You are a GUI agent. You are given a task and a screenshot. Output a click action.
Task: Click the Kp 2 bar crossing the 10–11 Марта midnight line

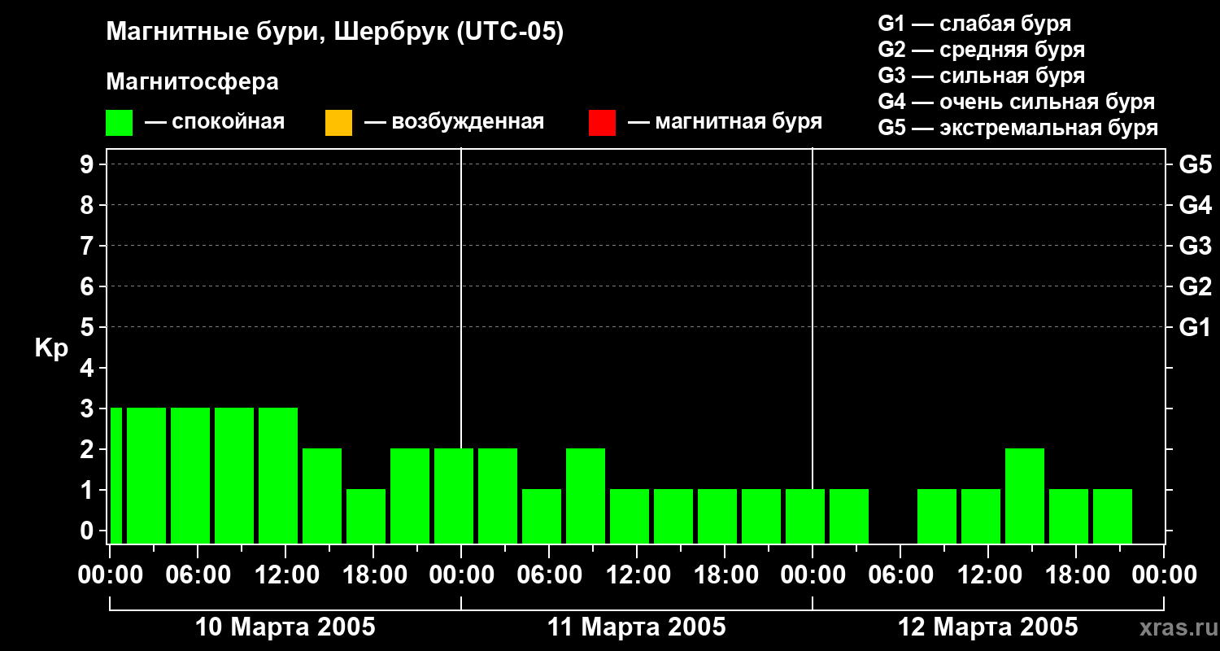454,496
